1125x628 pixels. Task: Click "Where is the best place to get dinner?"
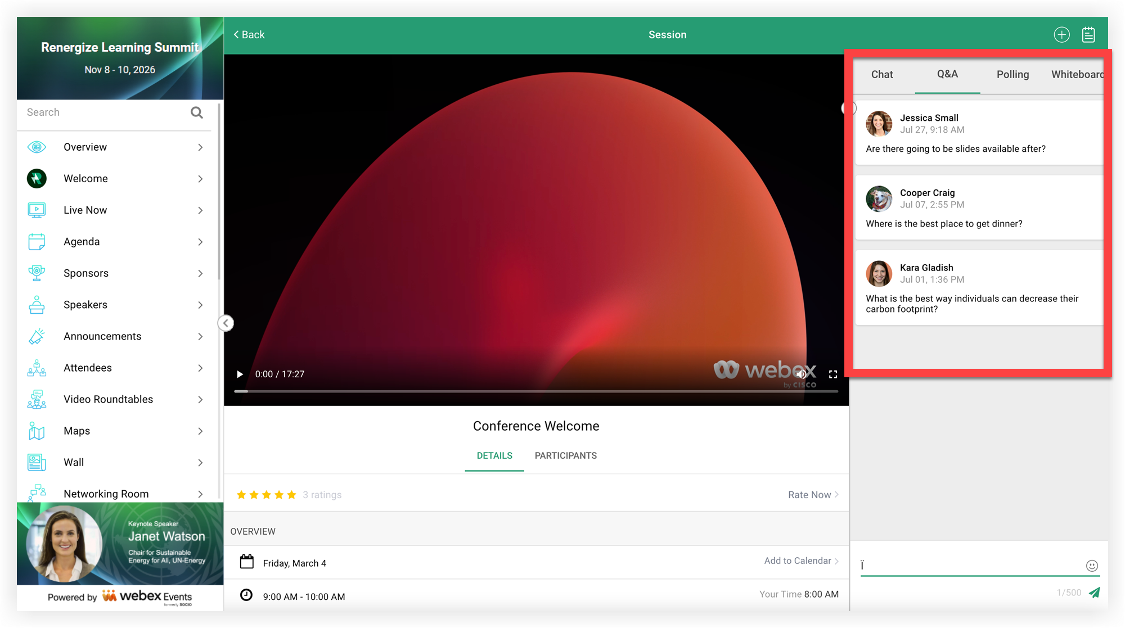point(944,224)
